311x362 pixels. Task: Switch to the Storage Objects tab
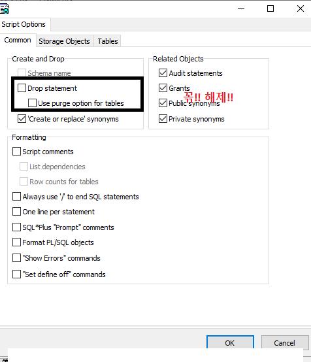pos(65,41)
